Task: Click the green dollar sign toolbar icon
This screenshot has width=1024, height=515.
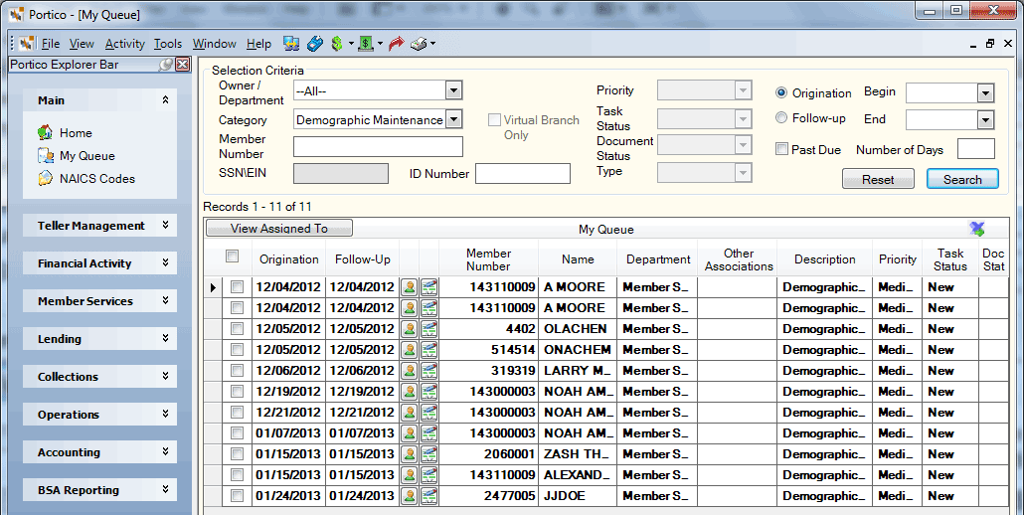Action: coord(337,44)
